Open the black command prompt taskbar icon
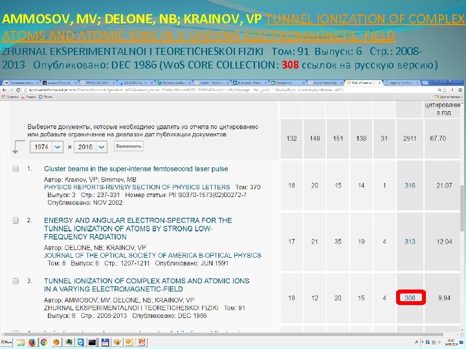This screenshot has width=466, height=349. (93, 343)
